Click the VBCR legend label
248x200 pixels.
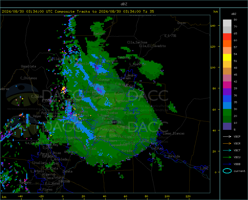coord(237,144)
